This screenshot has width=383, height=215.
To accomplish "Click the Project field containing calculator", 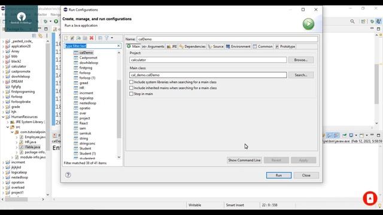I will [x=208, y=60].
